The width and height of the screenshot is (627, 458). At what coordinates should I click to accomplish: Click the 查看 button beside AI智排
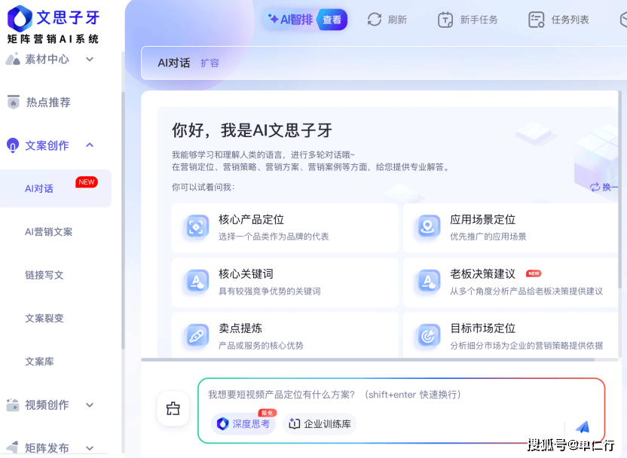click(332, 20)
